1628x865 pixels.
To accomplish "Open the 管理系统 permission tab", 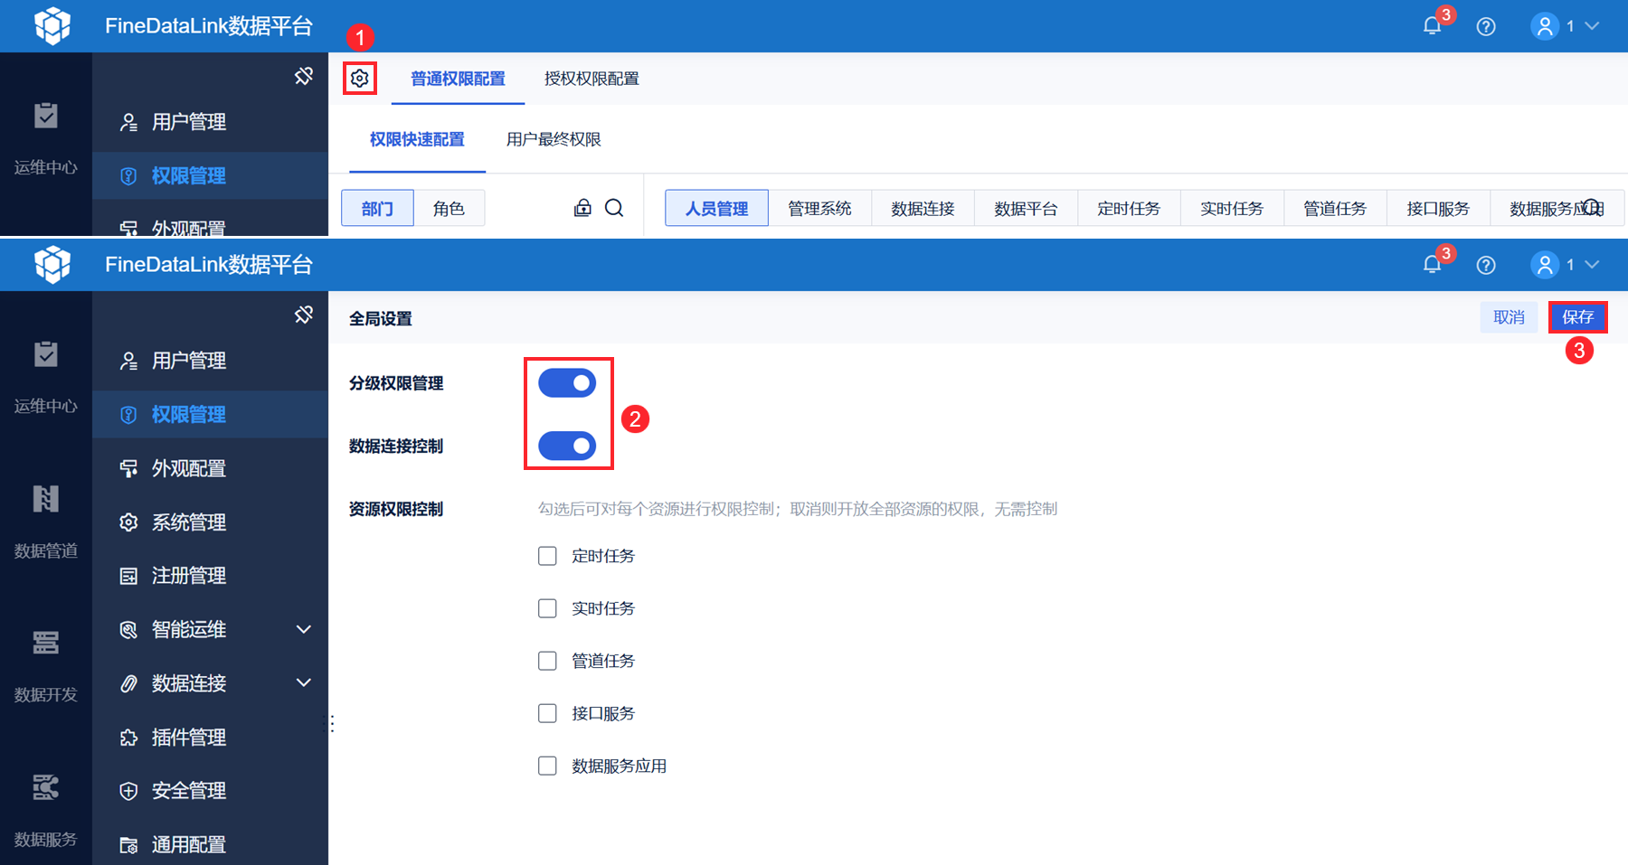I will 819,209.
